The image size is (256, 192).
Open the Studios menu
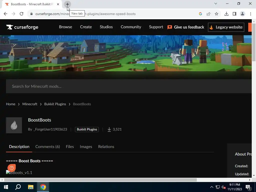click(x=106, y=27)
